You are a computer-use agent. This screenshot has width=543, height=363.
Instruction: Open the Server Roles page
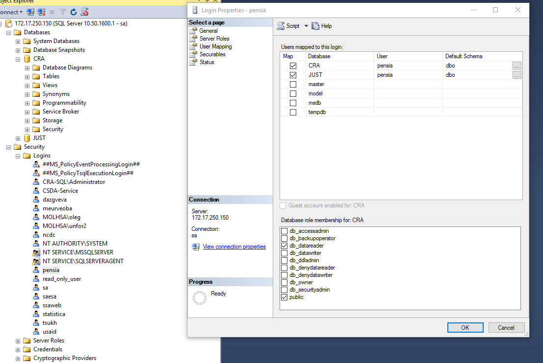click(x=214, y=39)
